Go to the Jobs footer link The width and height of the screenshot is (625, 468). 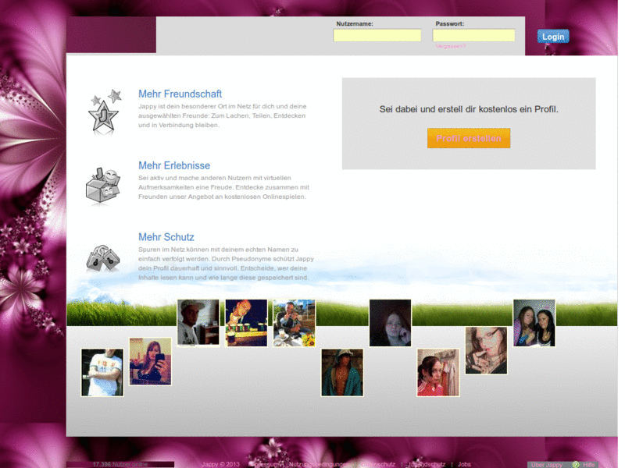(x=464, y=464)
